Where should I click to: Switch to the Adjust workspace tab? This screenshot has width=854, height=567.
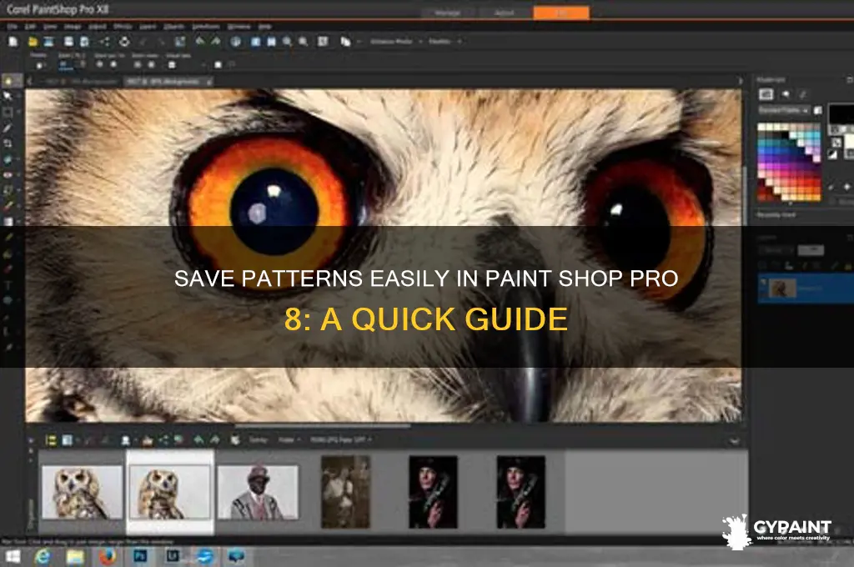coord(505,13)
